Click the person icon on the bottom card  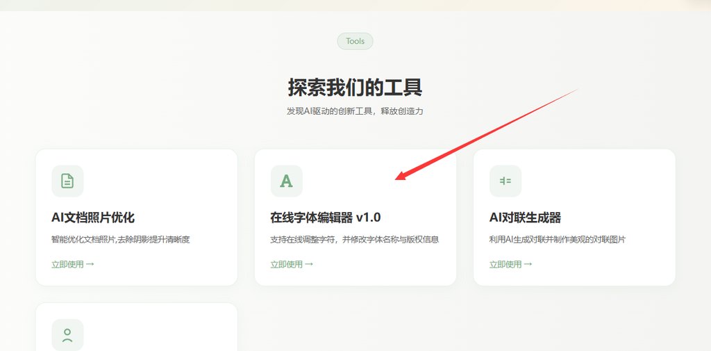pyautogui.click(x=67, y=335)
